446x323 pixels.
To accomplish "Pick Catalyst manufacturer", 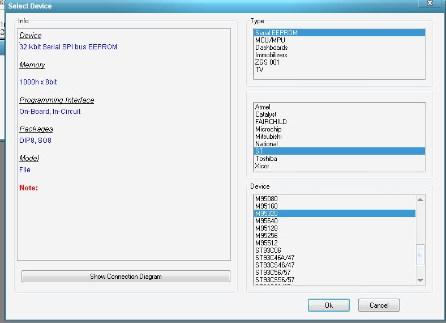I will 340,114.
